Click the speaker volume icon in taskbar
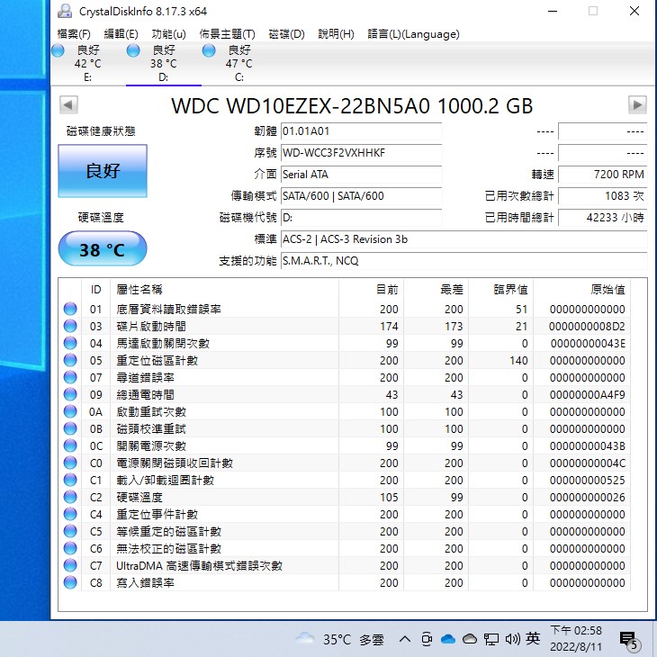This screenshot has height=657, width=657. point(513,639)
